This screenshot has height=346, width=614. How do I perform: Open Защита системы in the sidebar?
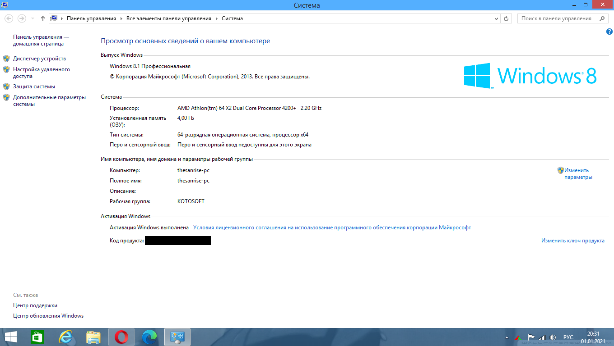34,86
